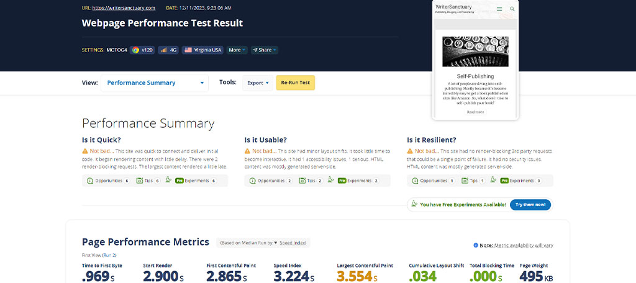Click the Metric availability will vary link
The width and height of the screenshot is (636, 283).
(x=524, y=245)
